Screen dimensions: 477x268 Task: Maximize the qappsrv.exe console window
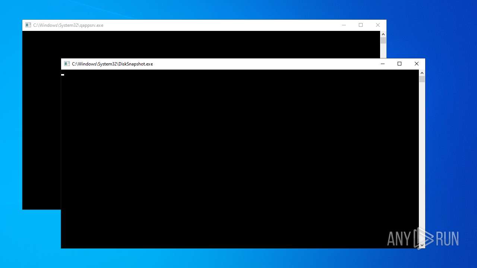pos(361,25)
